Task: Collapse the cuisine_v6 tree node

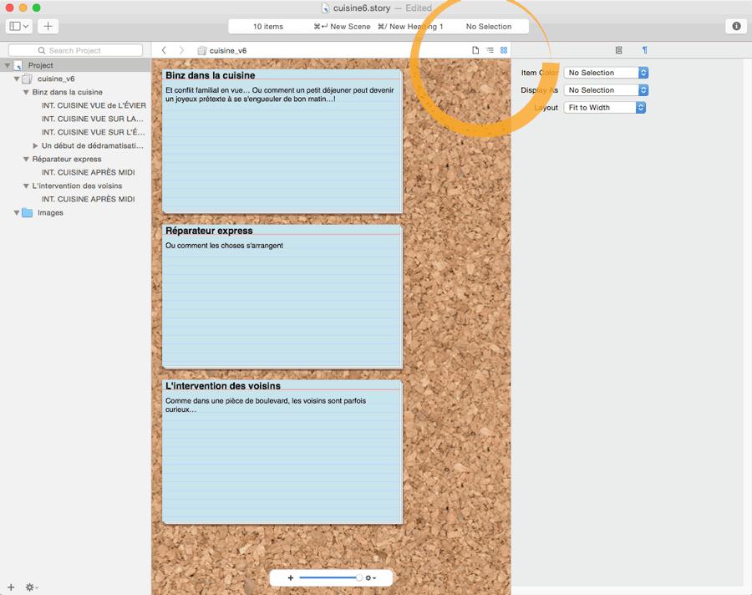Action: pyautogui.click(x=17, y=79)
